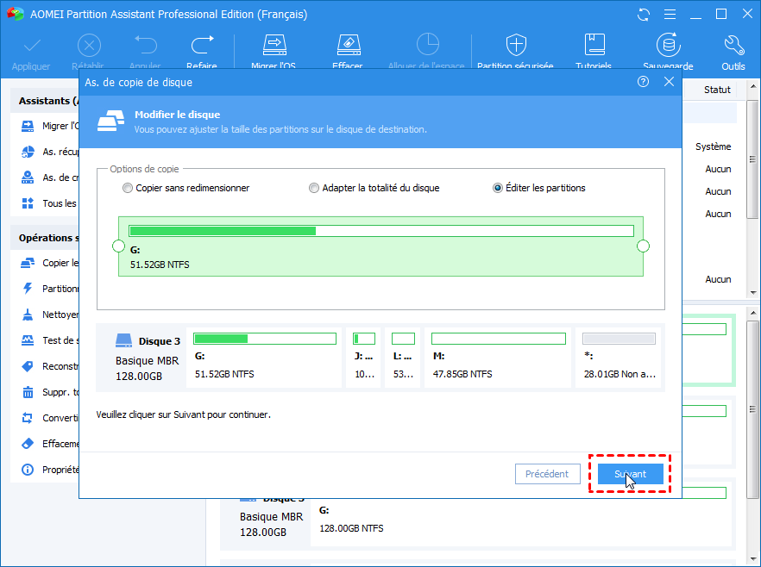Viewport: 761px width, 567px height.
Task: Click the help question mark in dialog
Action: (x=643, y=81)
